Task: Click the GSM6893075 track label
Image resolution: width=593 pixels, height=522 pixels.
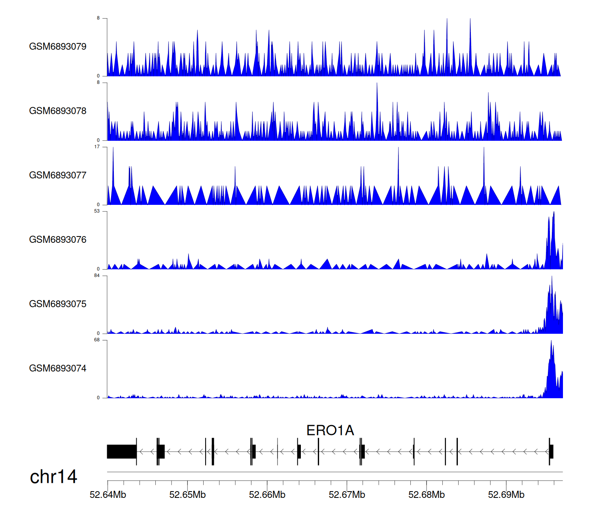Action: click(58, 304)
